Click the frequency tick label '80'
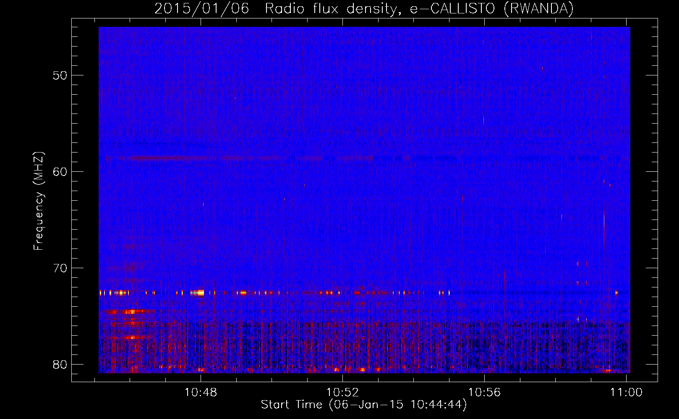 coord(60,364)
